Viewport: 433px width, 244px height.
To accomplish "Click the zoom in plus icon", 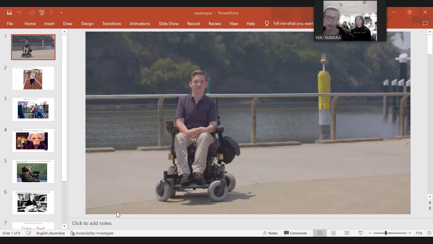I will (410, 233).
